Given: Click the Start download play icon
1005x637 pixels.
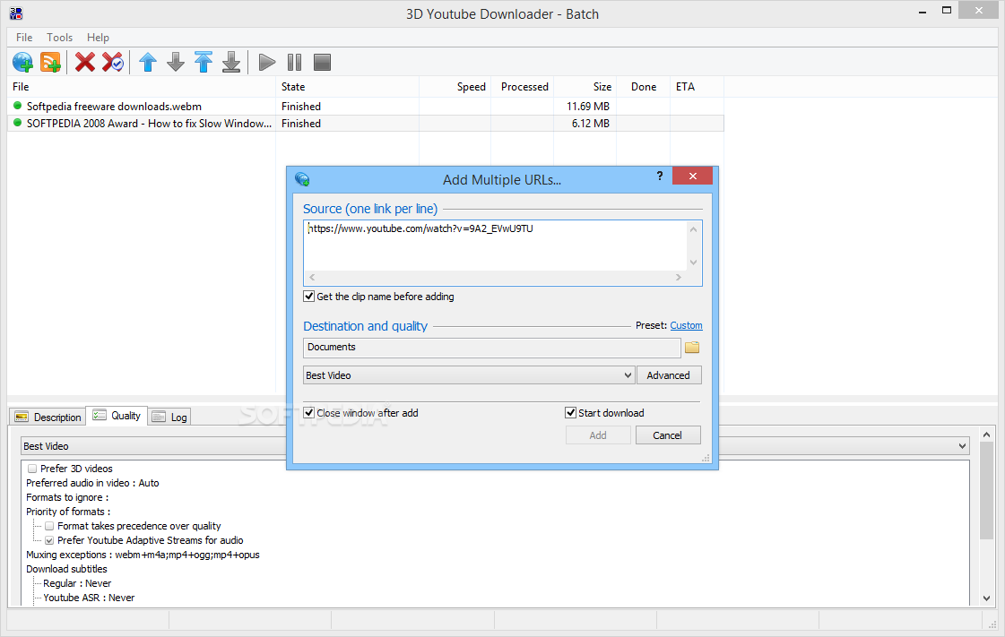Looking at the screenshot, I should pos(266,62).
